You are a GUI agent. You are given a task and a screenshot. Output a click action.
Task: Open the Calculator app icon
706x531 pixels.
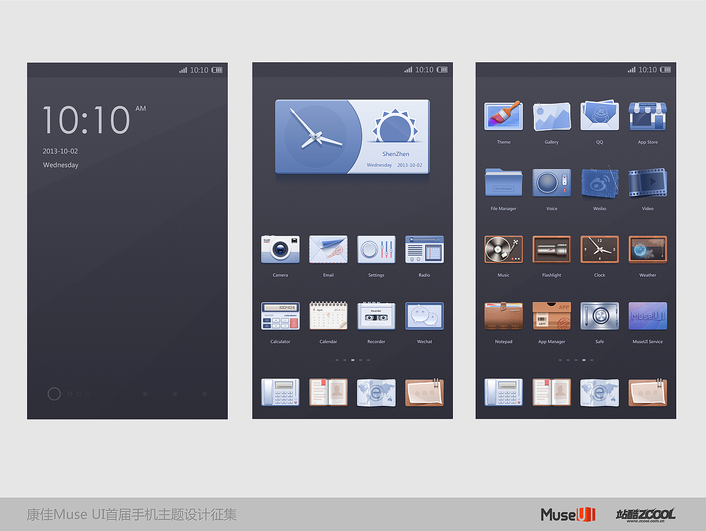click(280, 316)
